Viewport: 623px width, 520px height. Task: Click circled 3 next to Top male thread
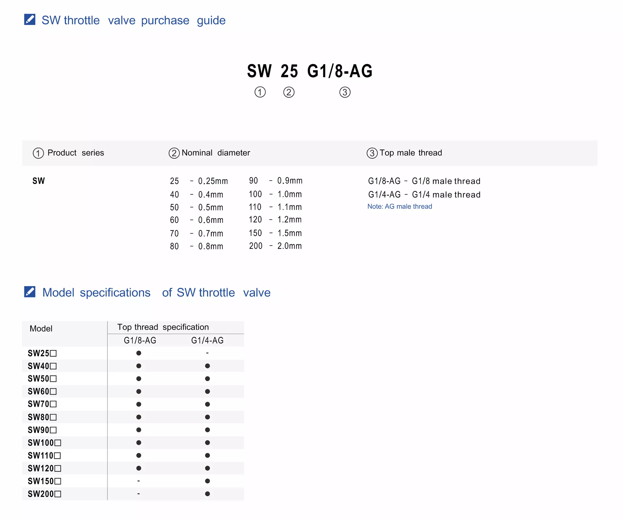click(x=372, y=153)
